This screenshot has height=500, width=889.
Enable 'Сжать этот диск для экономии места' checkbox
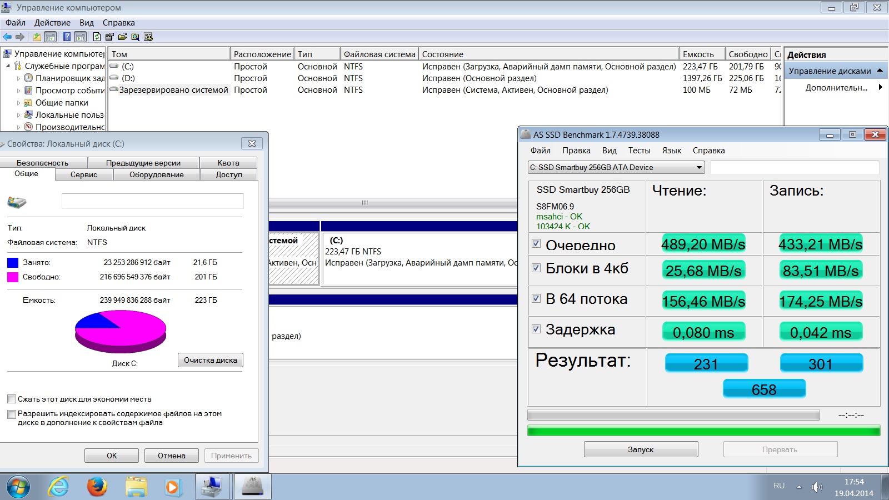(12, 399)
